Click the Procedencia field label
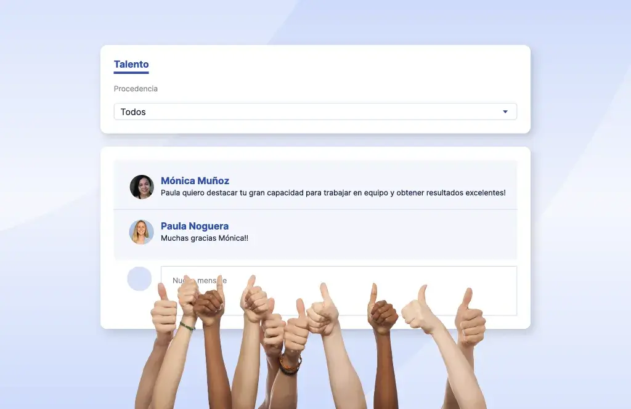The image size is (631, 409). pyautogui.click(x=136, y=89)
